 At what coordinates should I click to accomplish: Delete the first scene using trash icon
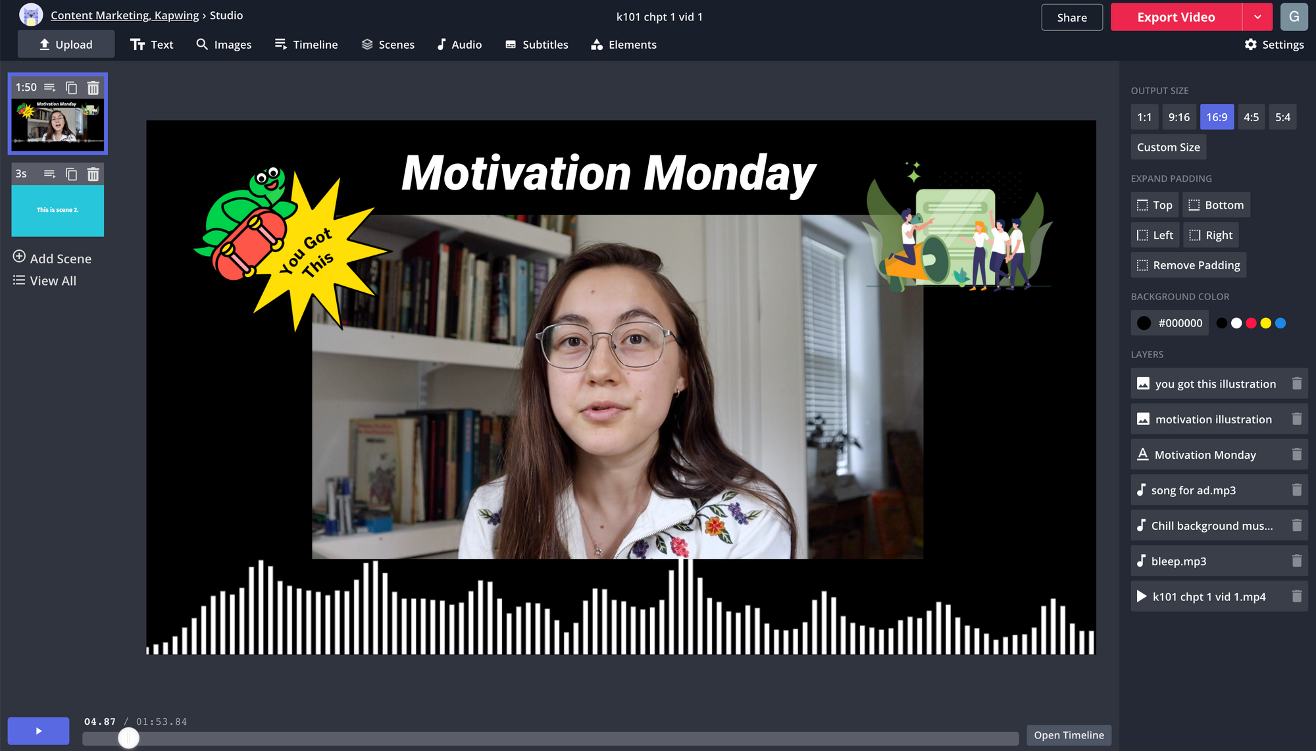click(93, 88)
